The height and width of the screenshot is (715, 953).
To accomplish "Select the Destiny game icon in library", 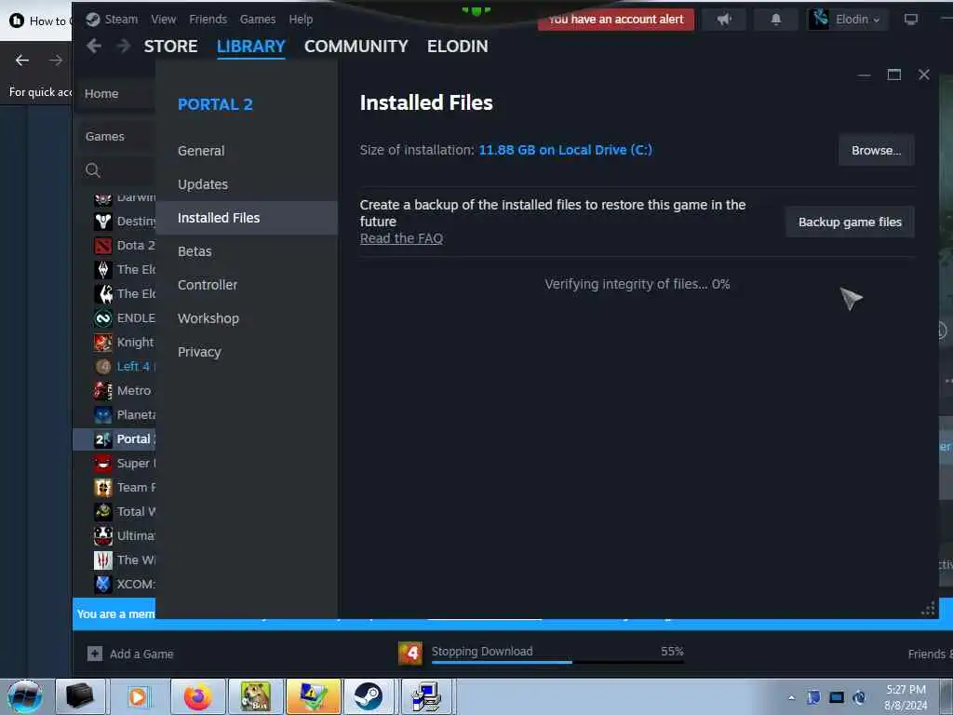I will [x=102, y=222].
